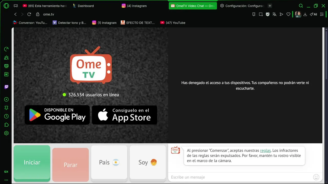Switch to the Dashboard tab
The image size is (328, 184).
[x=94, y=6]
